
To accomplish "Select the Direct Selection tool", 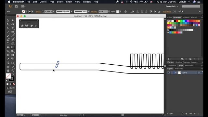I will pyautogui.click(x=13, y=20).
